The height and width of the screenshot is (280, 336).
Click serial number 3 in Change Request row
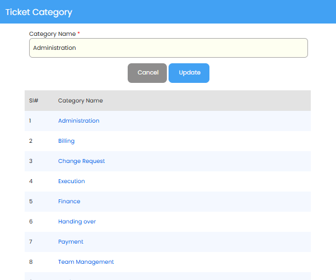(x=31, y=161)
